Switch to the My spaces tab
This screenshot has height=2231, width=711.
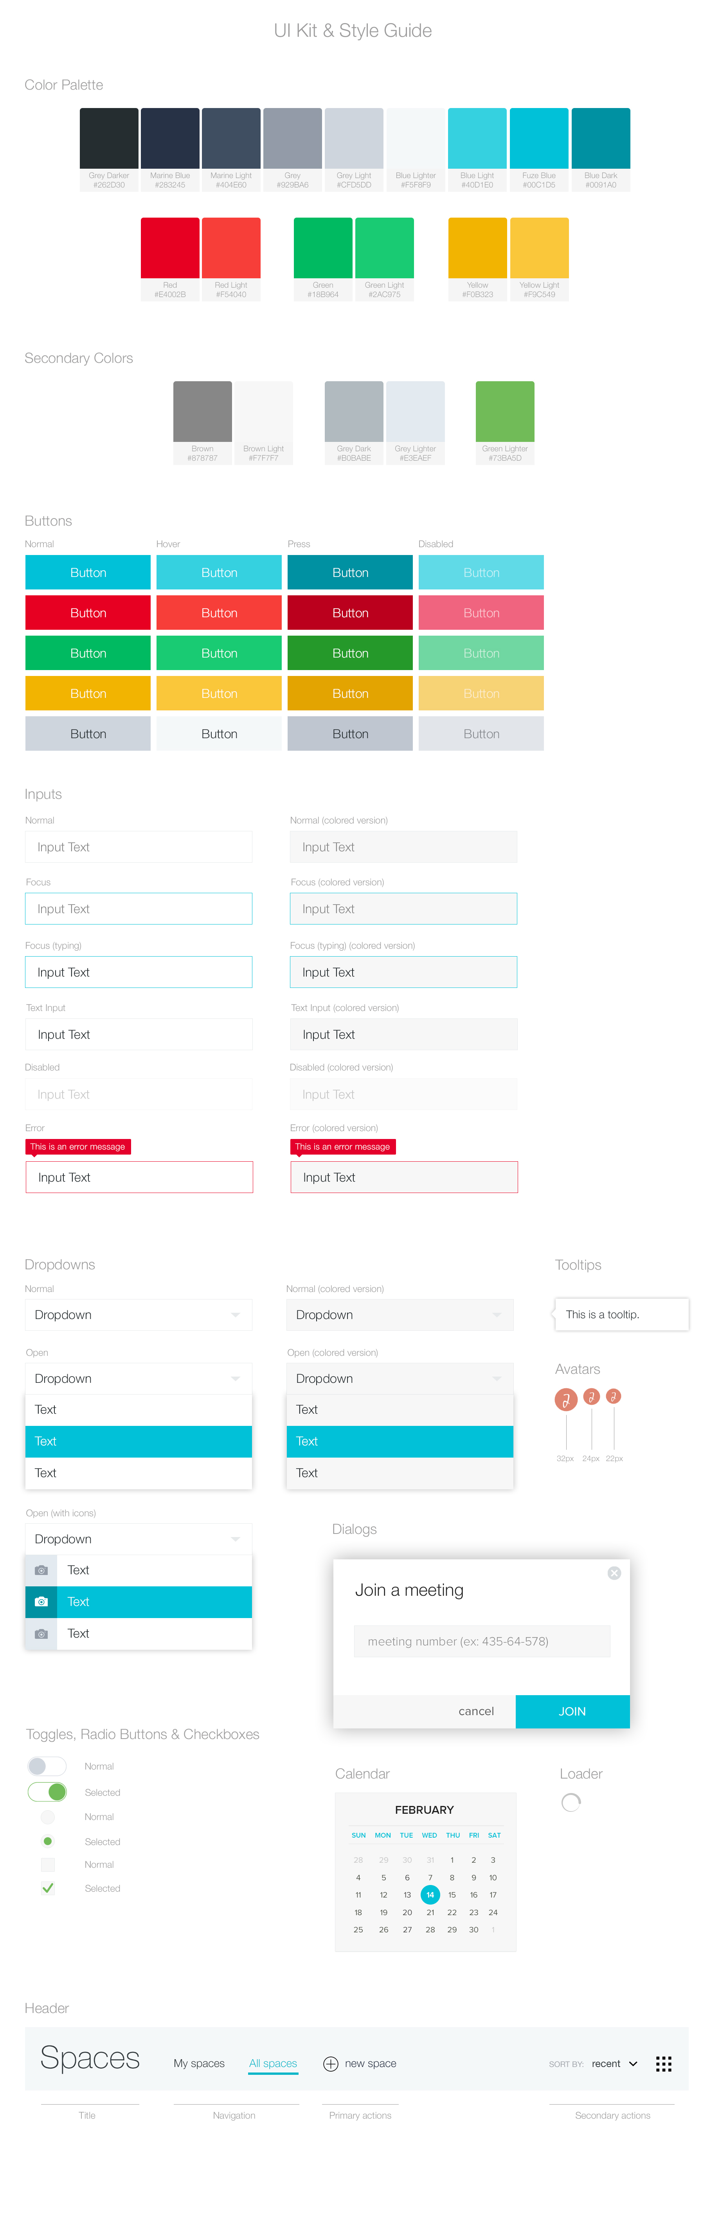tap(198, 2064)
